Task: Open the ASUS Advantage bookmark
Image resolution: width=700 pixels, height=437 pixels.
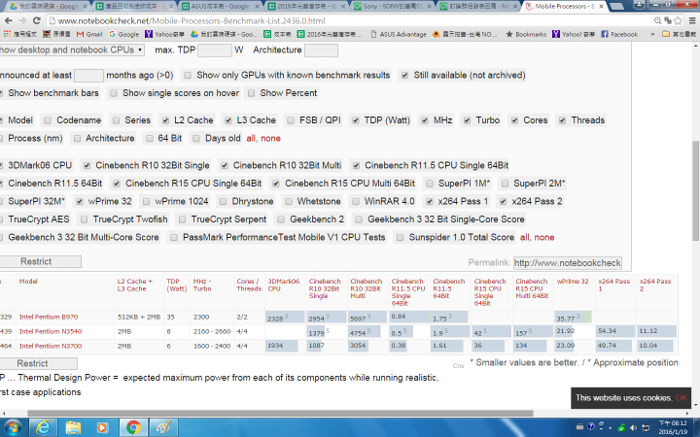Action: [x=399, y=34]
